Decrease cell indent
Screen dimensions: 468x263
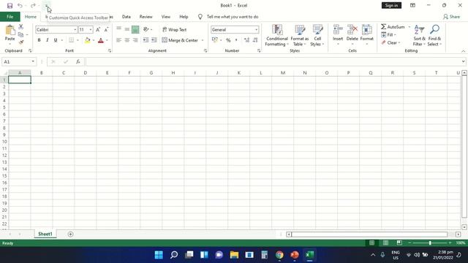[x=146, y=40]
